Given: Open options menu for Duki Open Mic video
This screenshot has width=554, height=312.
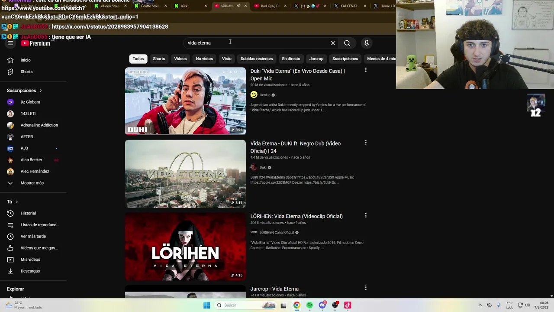Looking at the screenshot, I should [x=366, y=70].
